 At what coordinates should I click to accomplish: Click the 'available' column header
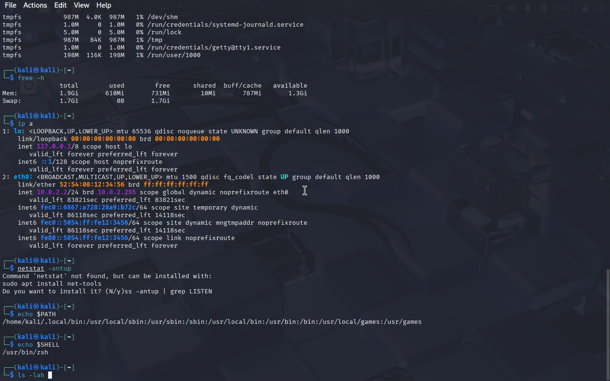[290, 86]
